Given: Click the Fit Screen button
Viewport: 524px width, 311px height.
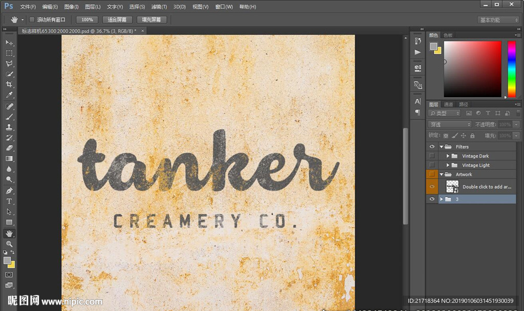Looking at the screenshot, I should click(117, 20).
